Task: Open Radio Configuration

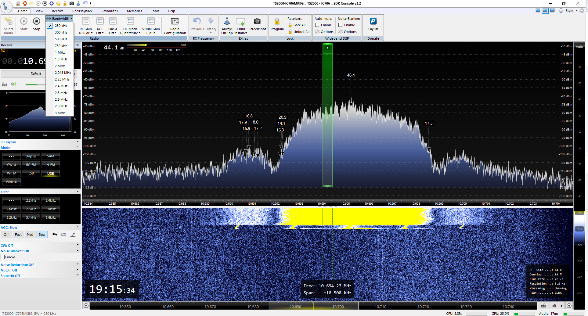Action: click(175, 21)
